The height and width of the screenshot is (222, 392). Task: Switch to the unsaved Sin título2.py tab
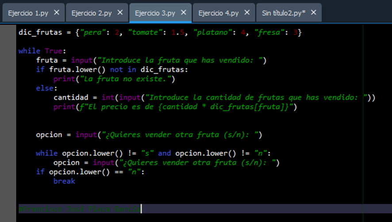[x=283, y=13]
